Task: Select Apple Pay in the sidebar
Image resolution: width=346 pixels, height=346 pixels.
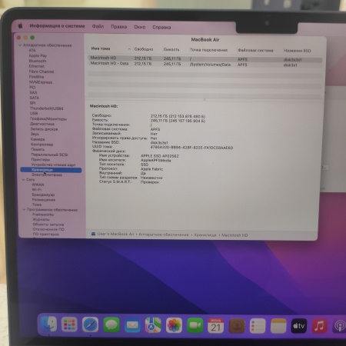Action: coord(38,55)
